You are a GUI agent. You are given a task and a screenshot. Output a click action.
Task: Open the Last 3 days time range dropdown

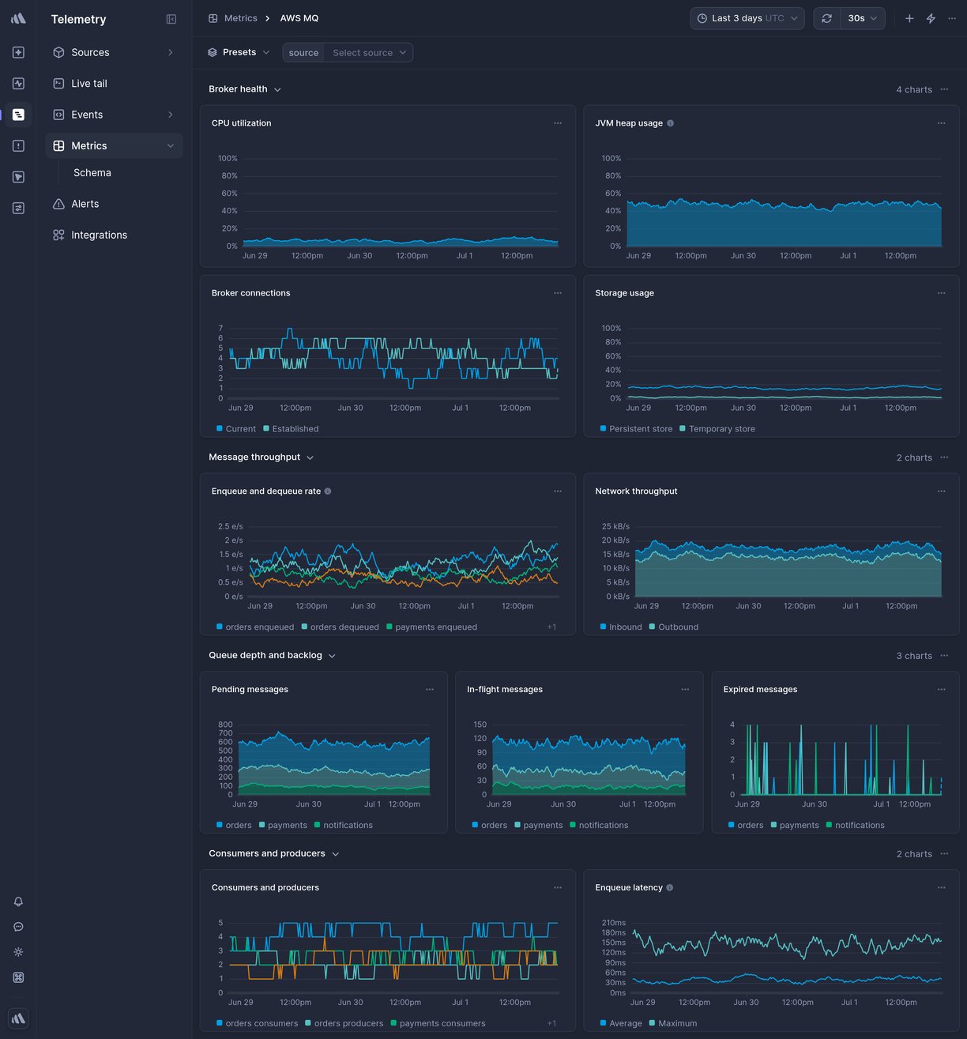[x=747, y=18]
